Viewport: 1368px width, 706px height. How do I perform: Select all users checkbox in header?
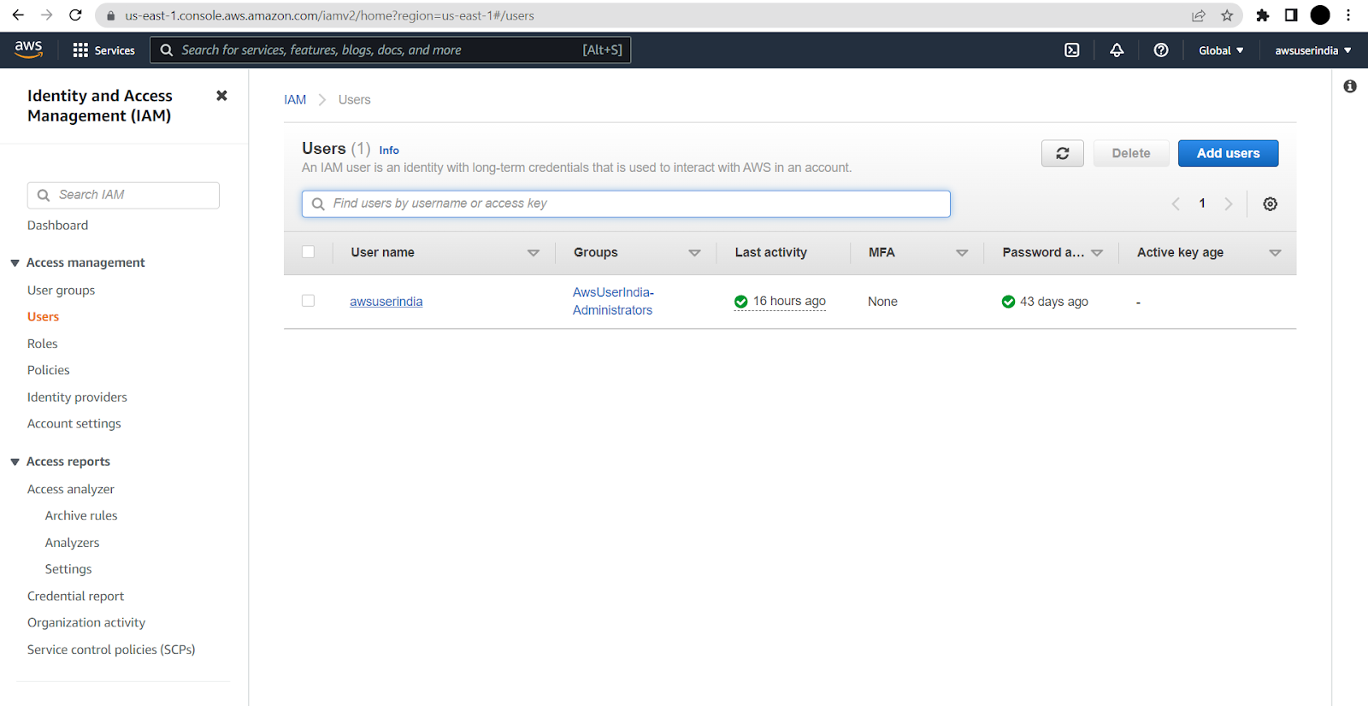309,252
